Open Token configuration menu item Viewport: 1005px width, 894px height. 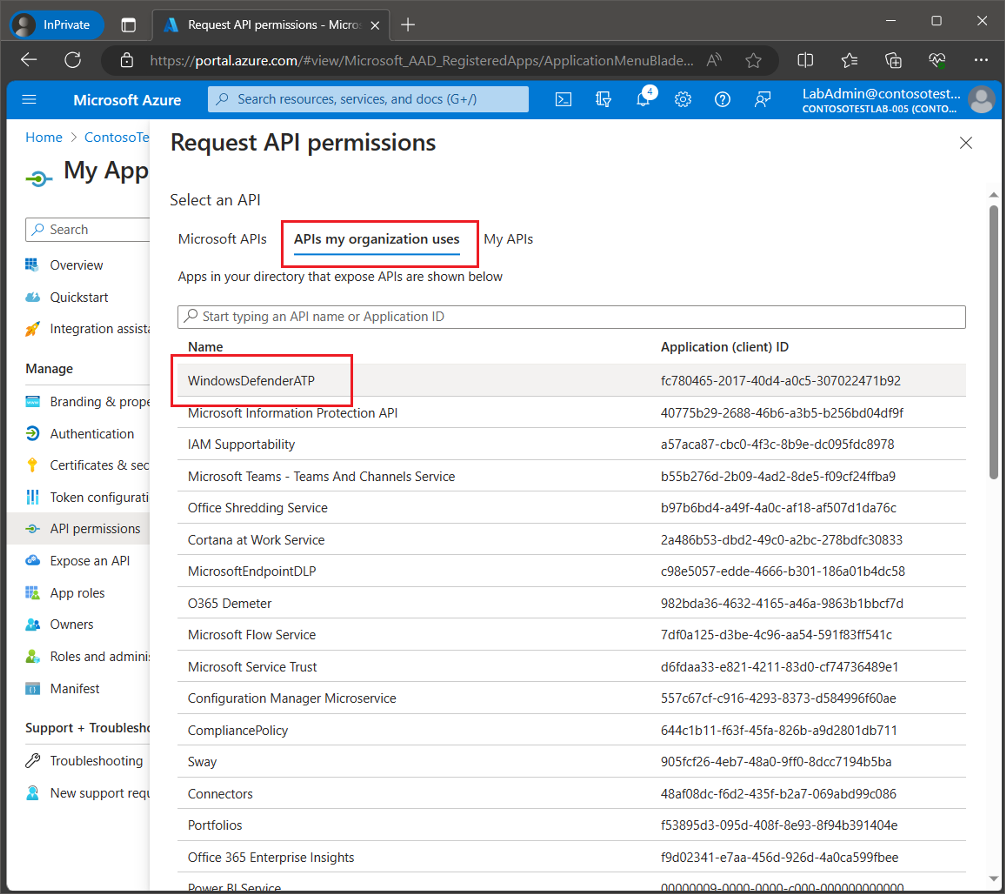click(78, 497)
